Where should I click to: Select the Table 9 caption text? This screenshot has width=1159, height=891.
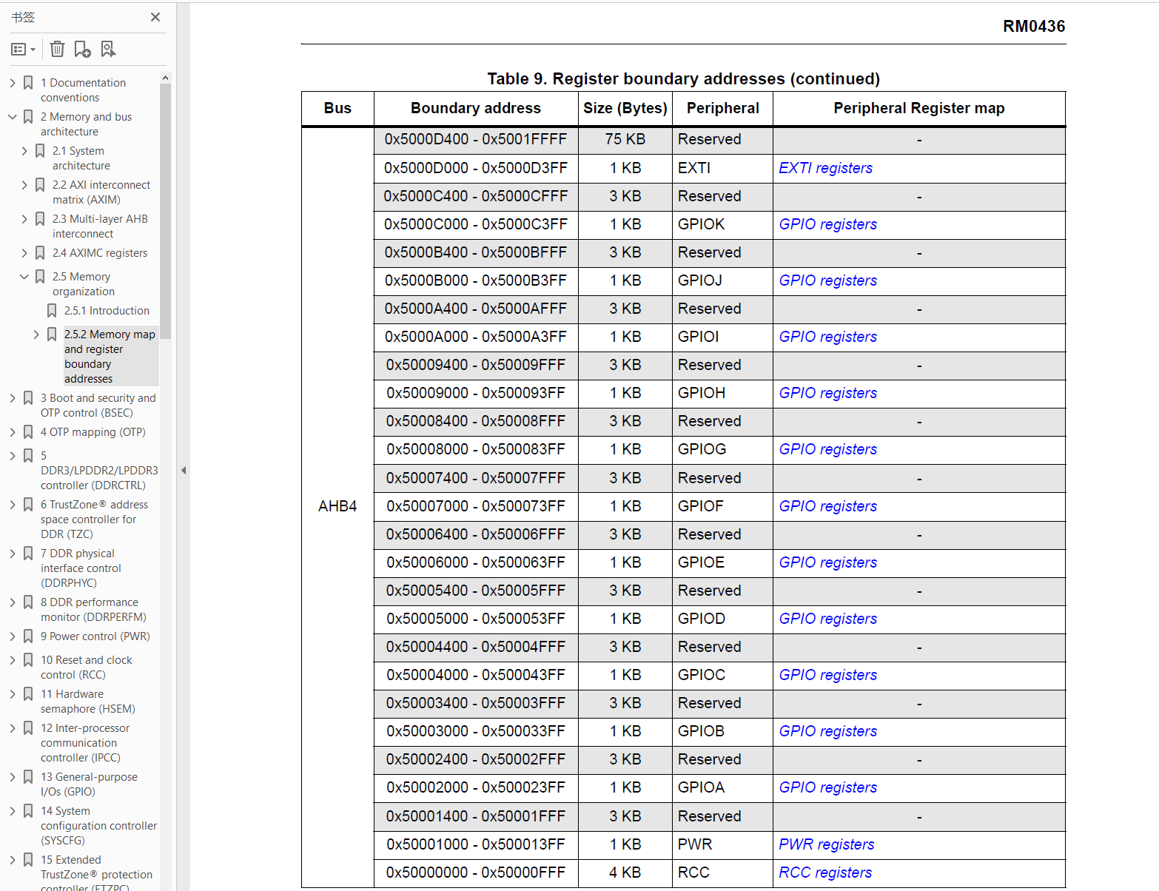pyautogui.click(x=683, y=78)
